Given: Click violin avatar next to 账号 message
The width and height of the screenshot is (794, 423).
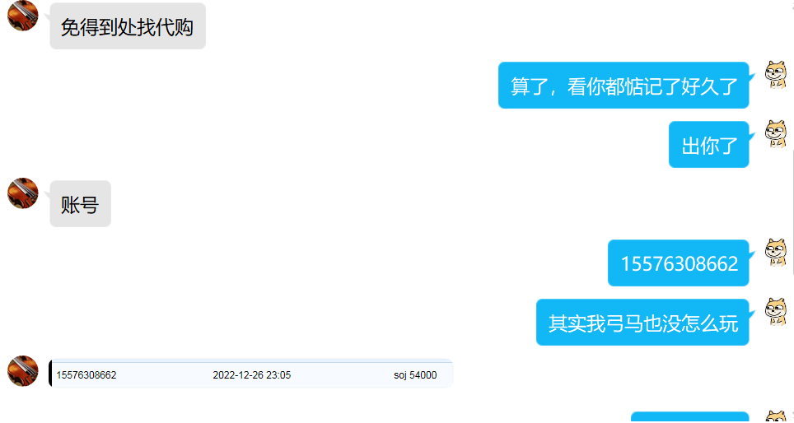Looking at the screenshot, I should [x=23, y=193].
